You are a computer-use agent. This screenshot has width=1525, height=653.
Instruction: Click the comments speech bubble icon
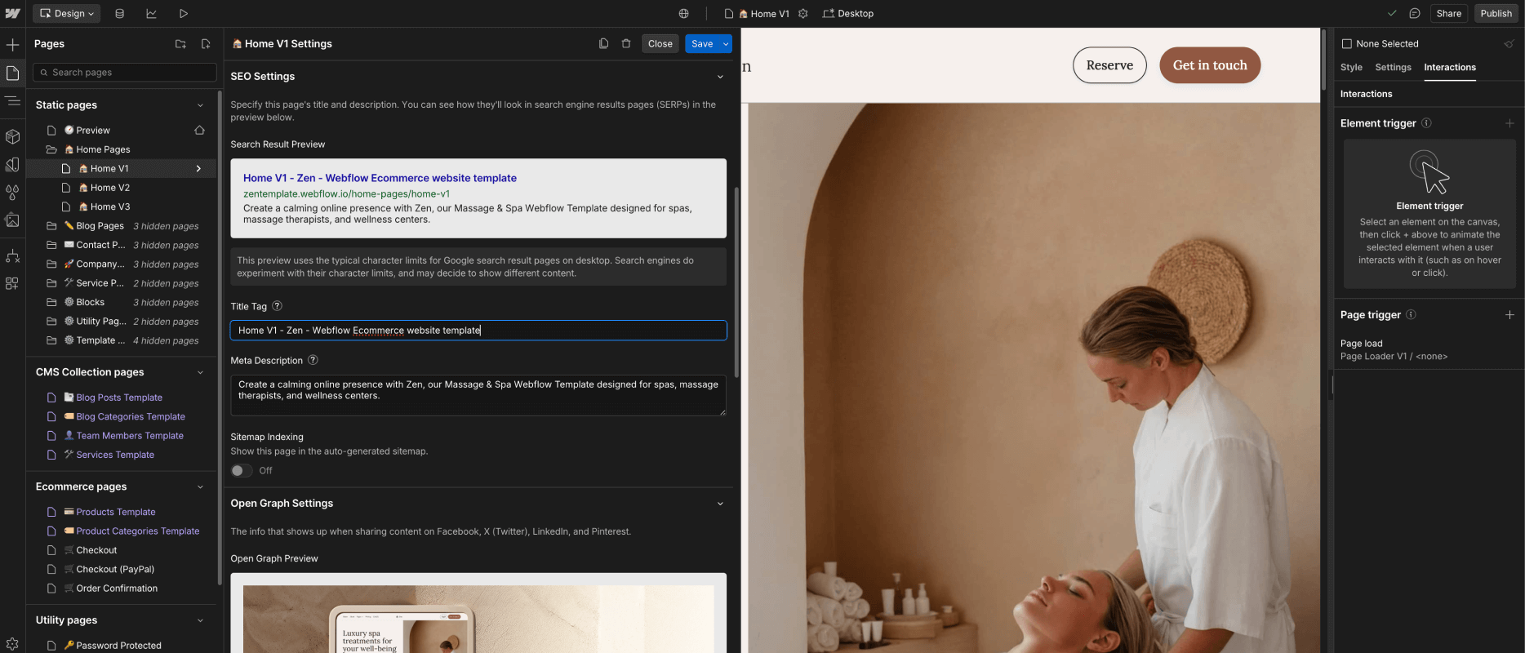pyautogui.click(x=1415, y=13)
